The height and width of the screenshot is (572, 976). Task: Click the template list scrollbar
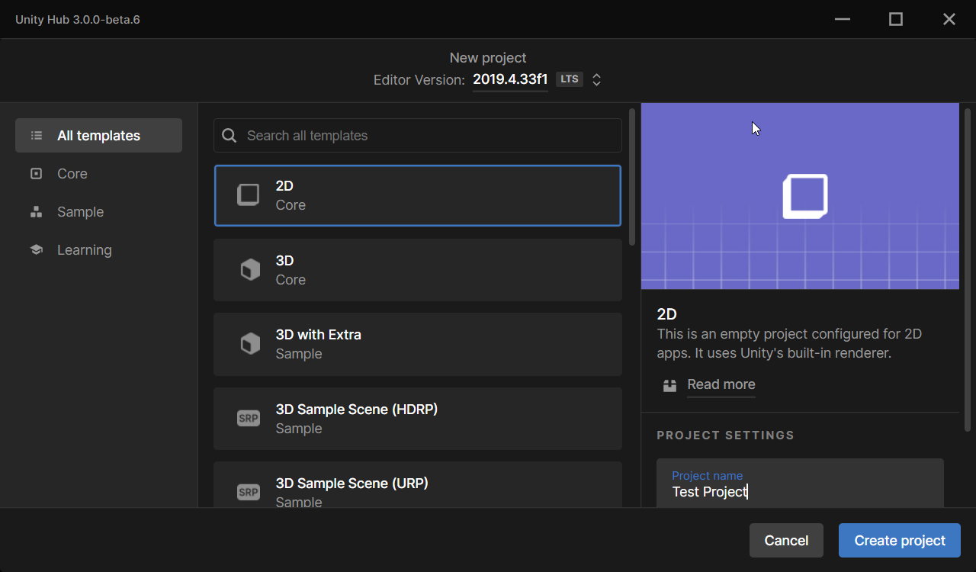[x=632, y=177]
